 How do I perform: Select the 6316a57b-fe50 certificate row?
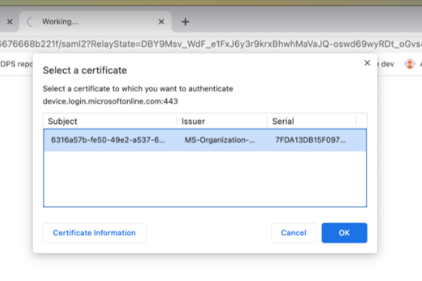point(205,140)
